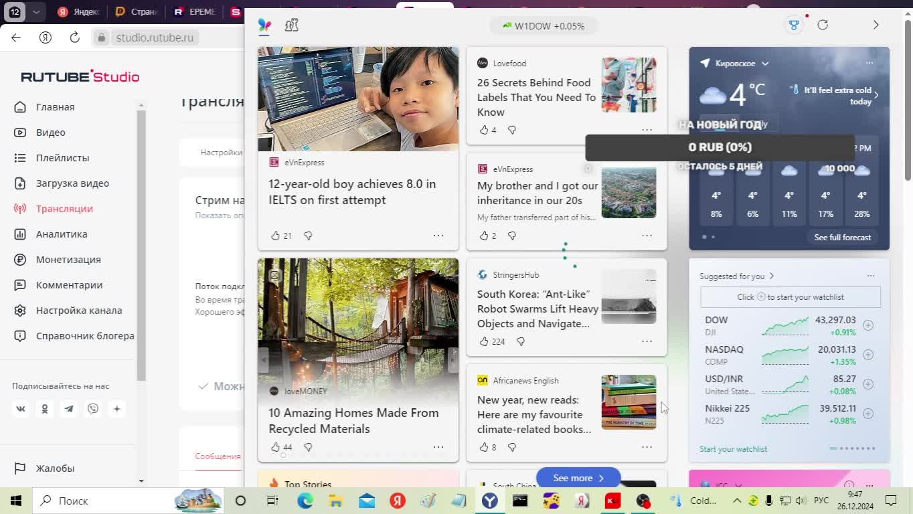The height and width of the screenshot is (514, 913).
Task: Switch to the Яндекс browser tab
Action: coord(78,12)
